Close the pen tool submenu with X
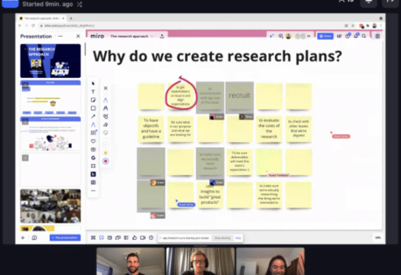Viewport: 401px width, 275px height. tap(106, 88)
